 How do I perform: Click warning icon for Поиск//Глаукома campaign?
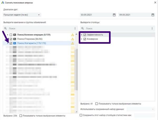pos(72,39)
